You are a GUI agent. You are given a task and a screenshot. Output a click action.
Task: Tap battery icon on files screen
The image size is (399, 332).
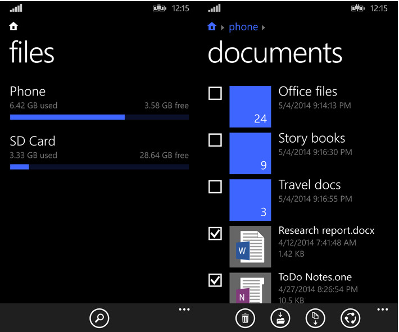tap(159, 8)
